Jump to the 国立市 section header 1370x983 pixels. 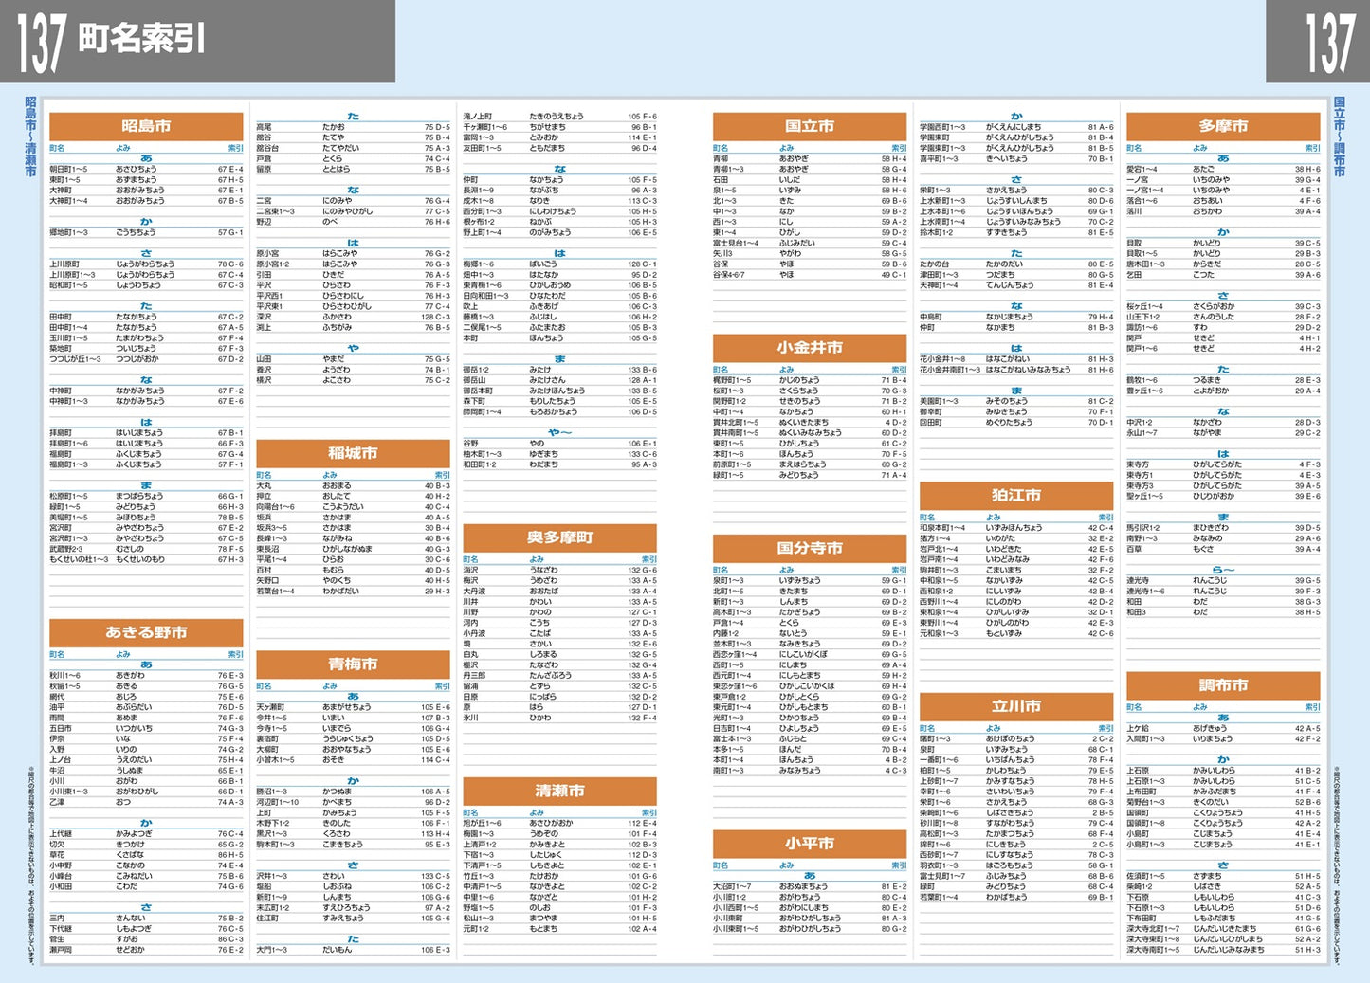tap(810, 126)
